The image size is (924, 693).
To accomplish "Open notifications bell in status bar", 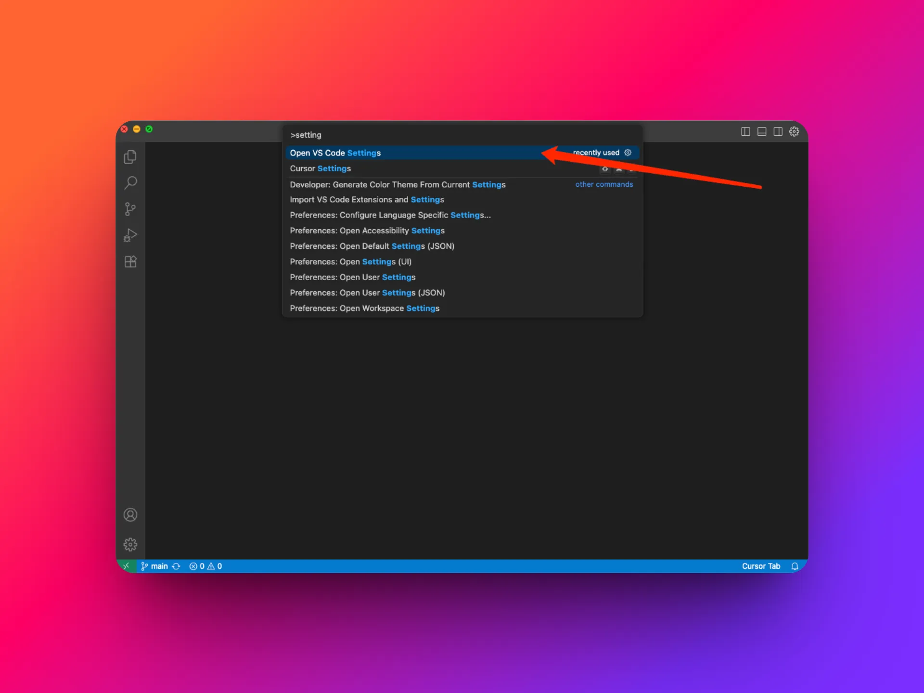I will [795, 566].
